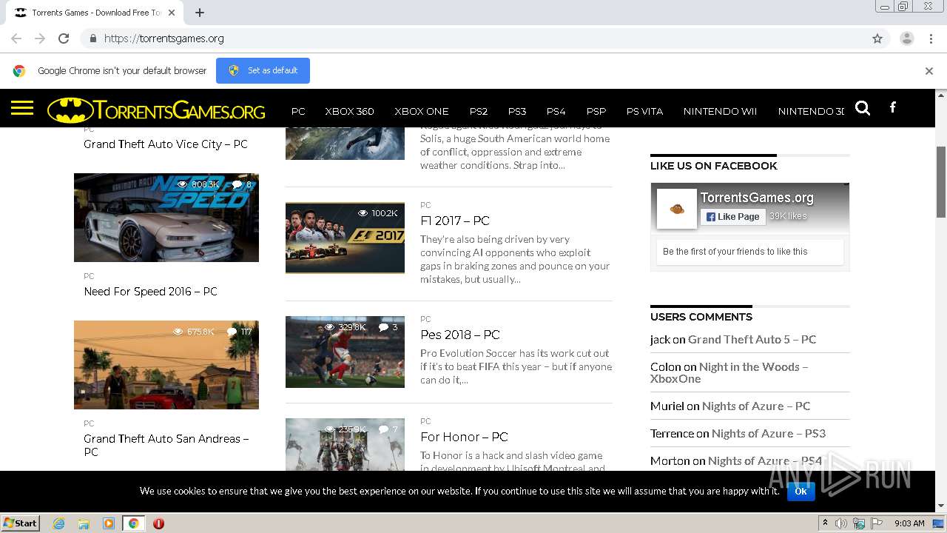This screenshot has width=947, height=533.
Task: Select the PS3 menu item
Action: coord(517,111)
